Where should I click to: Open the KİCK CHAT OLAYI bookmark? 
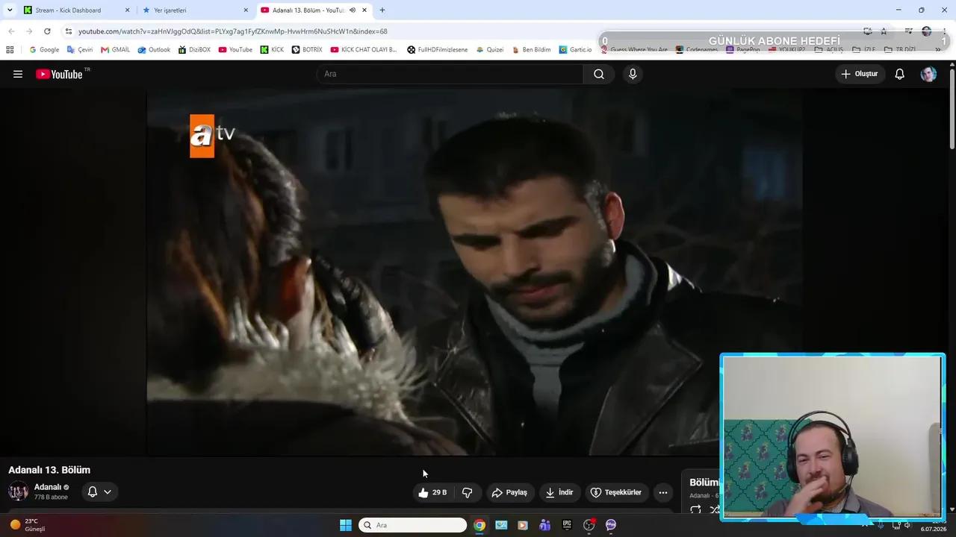pyautogui.click(x=364, y=50)
